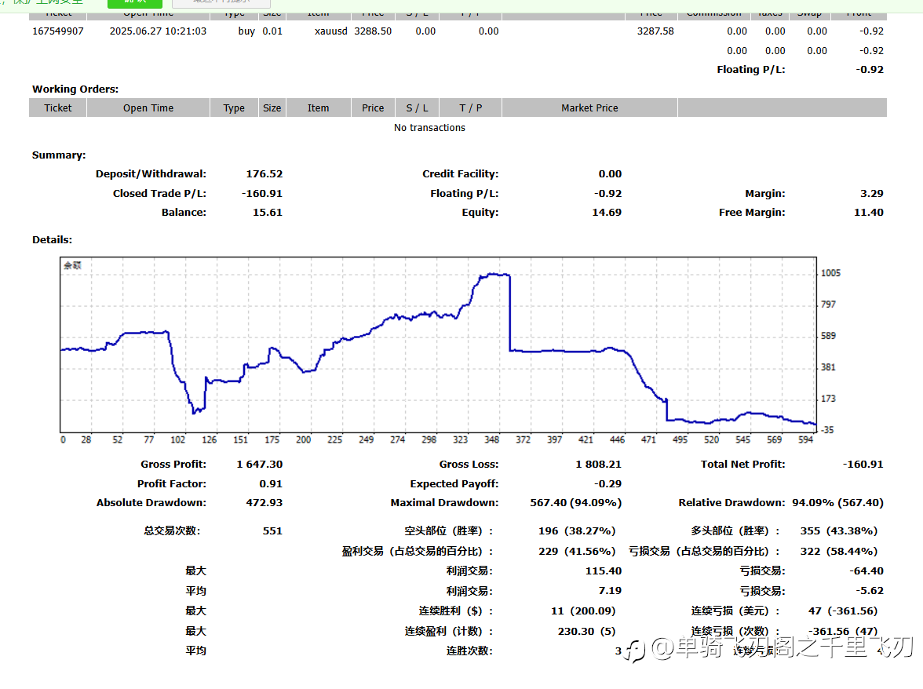Click the Ticket column header in Working Orders
The image size is (923, 689).
pos(58,108)
